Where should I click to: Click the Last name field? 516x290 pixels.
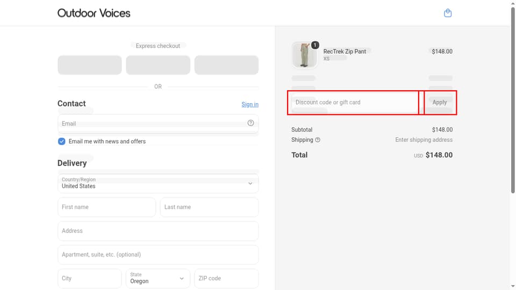coord(209,207)
